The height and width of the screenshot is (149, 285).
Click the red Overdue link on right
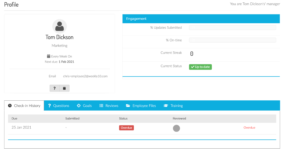point(249,128)
